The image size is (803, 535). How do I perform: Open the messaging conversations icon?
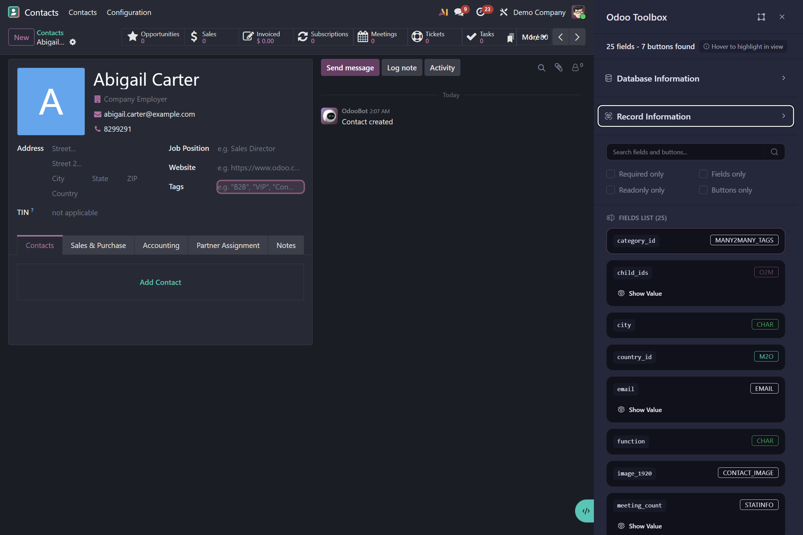458,11
